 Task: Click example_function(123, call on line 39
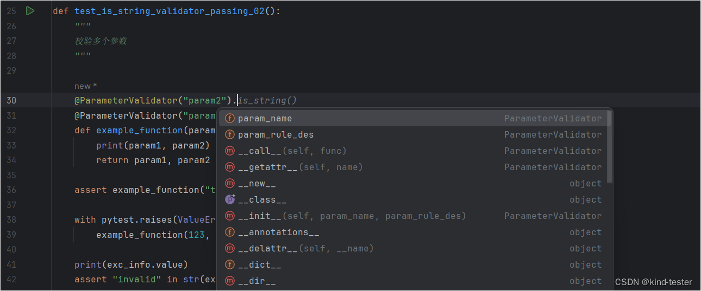[x=153, y=235]
